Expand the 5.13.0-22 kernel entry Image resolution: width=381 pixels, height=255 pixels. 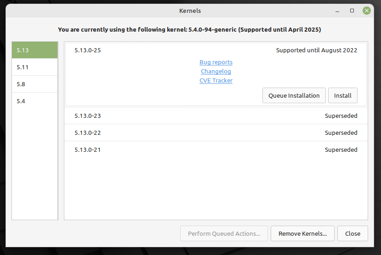(216, 133)
